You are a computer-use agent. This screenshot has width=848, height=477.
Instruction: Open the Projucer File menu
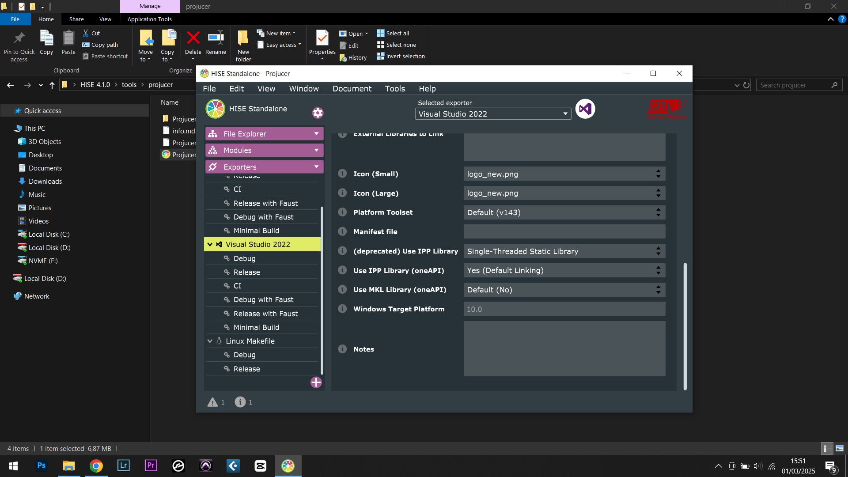pyautogui.click(x=209, y=88)
